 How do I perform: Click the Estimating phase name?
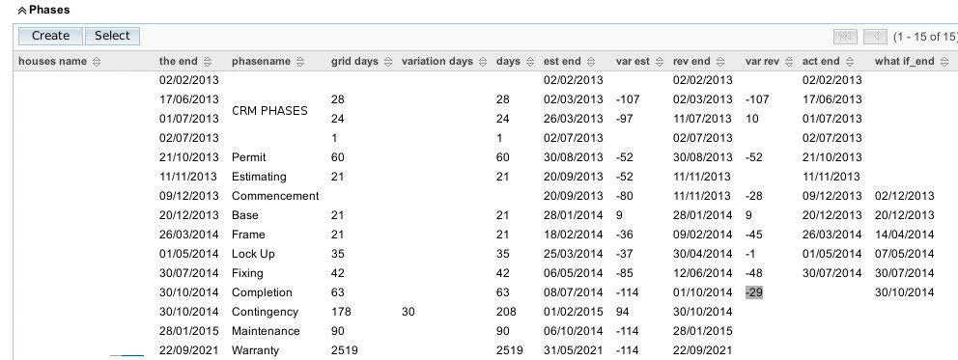pos(259,177)
